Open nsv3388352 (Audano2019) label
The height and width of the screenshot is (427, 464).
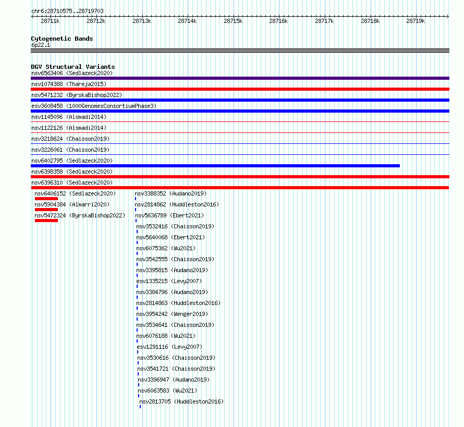point(171,193)
